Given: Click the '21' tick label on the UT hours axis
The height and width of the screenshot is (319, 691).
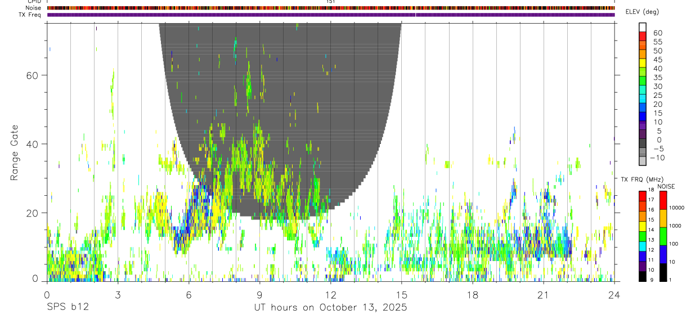Looking at the screenshot, I should tap(543, 295).
